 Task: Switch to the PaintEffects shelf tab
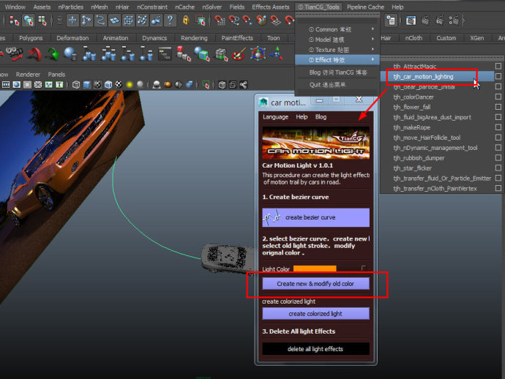pos(237,38)
